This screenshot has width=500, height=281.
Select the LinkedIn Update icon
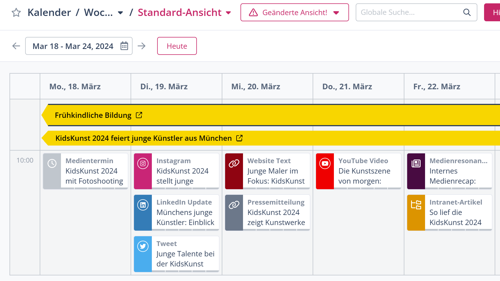143,205
